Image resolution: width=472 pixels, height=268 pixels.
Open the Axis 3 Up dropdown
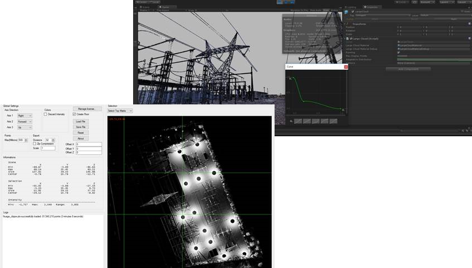pyautogui.click(x=25, y=127)
